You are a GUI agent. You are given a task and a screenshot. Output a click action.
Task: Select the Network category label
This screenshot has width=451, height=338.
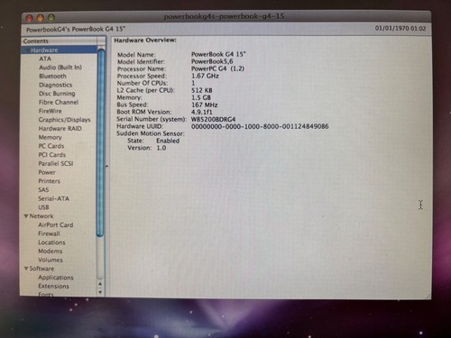(x=41, y=216)
